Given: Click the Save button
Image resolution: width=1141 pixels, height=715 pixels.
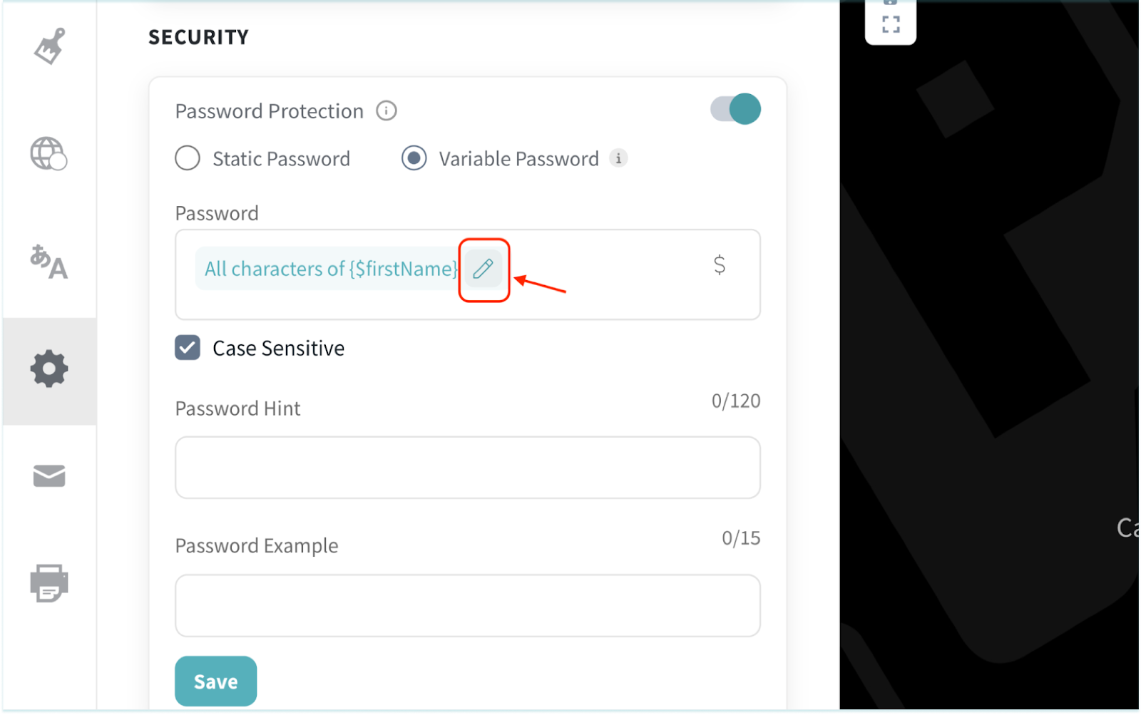Looking at the screenshot, I should [x=215, y=681].
